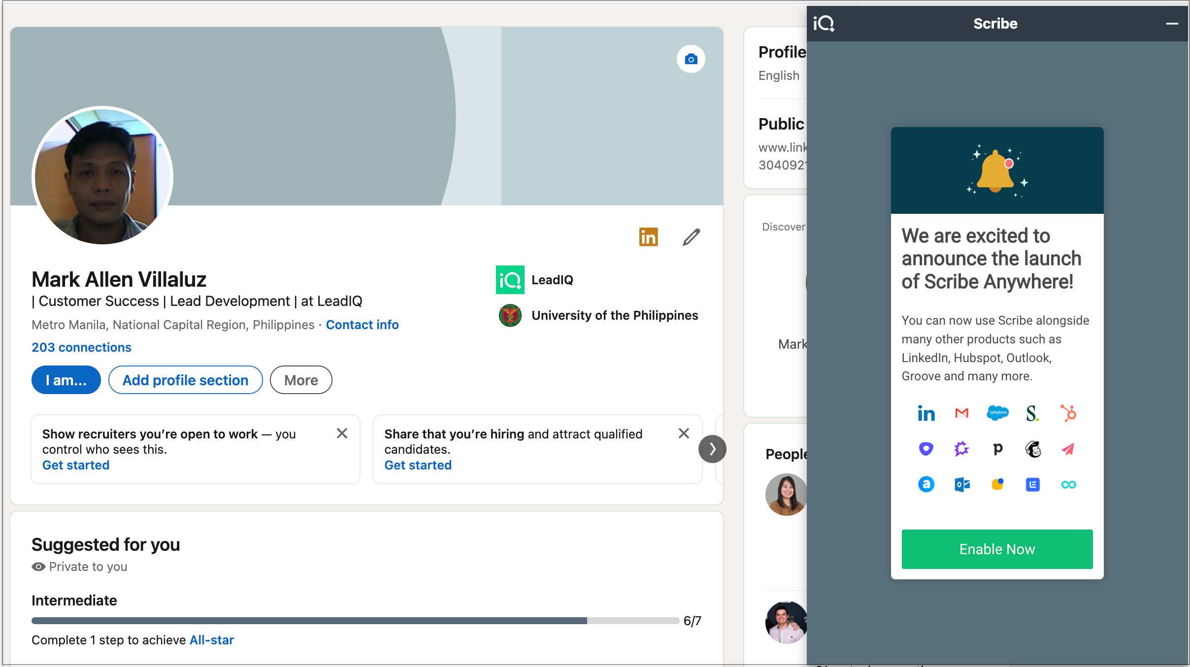Open the All-star link
This screenshot has width=1190, height=667.
pyautogui.click(x=211, y=640)
